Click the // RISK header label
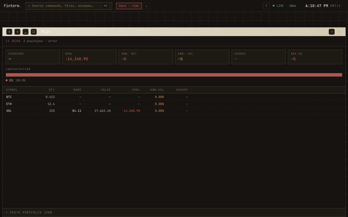Viewport: 348px width, 217px height. 13,41
